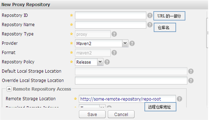Click the Remote Repository Access heading
This screenshot has height=120, width=209.
pyautogui.click(x=42, y=89)
